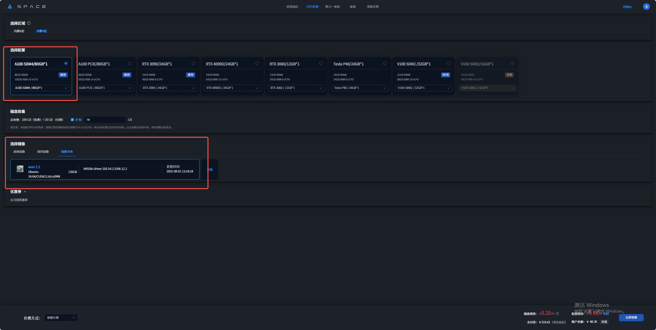Select the RTX 3060/12GB*1 radio button

(x=321, y=64)
